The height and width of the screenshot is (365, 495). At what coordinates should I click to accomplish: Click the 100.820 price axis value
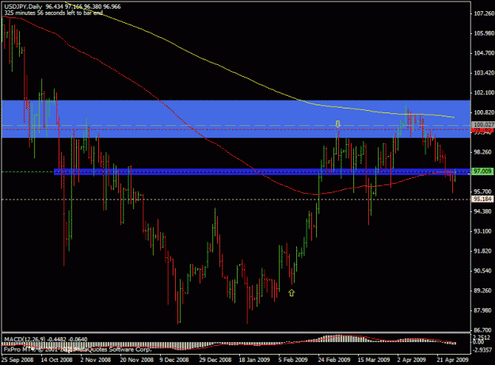(483, 112)
